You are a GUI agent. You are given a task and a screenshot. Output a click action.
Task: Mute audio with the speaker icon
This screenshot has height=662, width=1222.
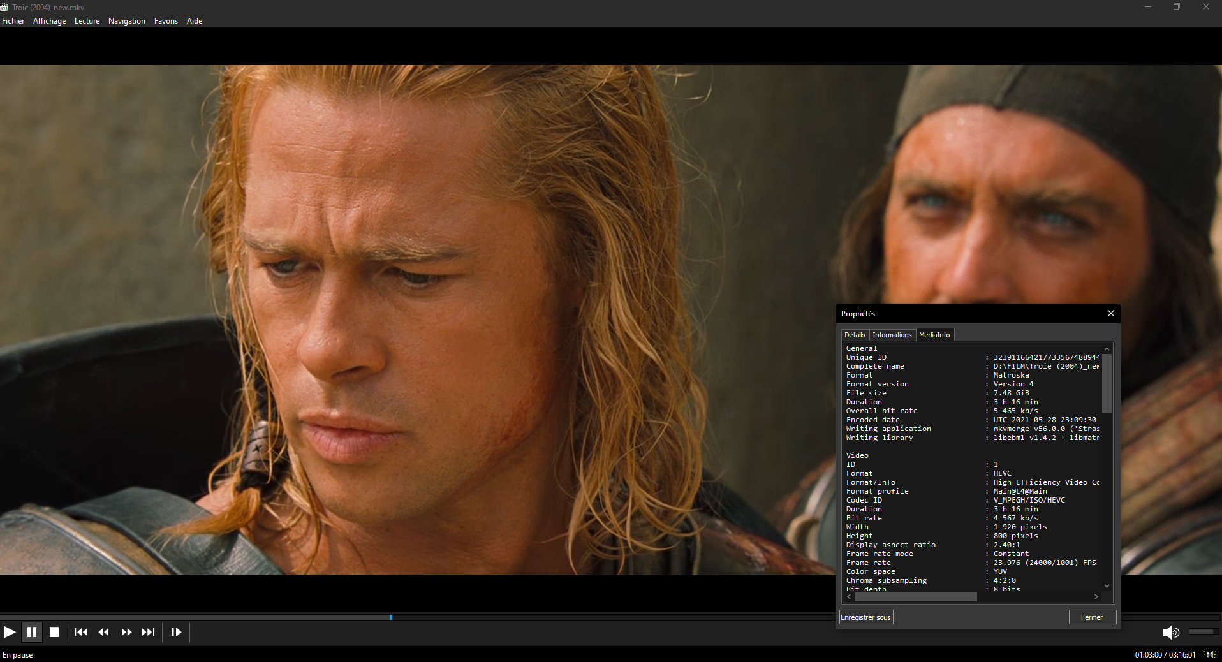coord(1170,632)
